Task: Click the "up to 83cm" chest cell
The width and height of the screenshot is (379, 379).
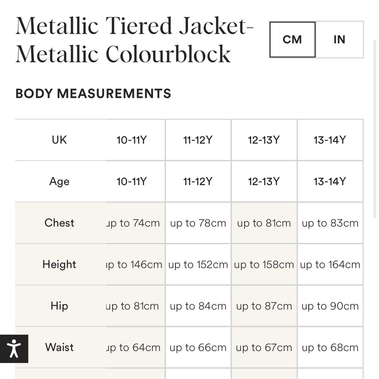Action: [x=330, y=223]
